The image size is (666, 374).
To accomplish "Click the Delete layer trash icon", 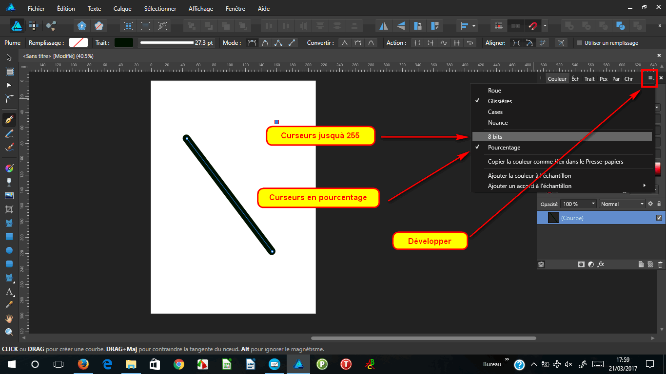I will coord(660,264).
